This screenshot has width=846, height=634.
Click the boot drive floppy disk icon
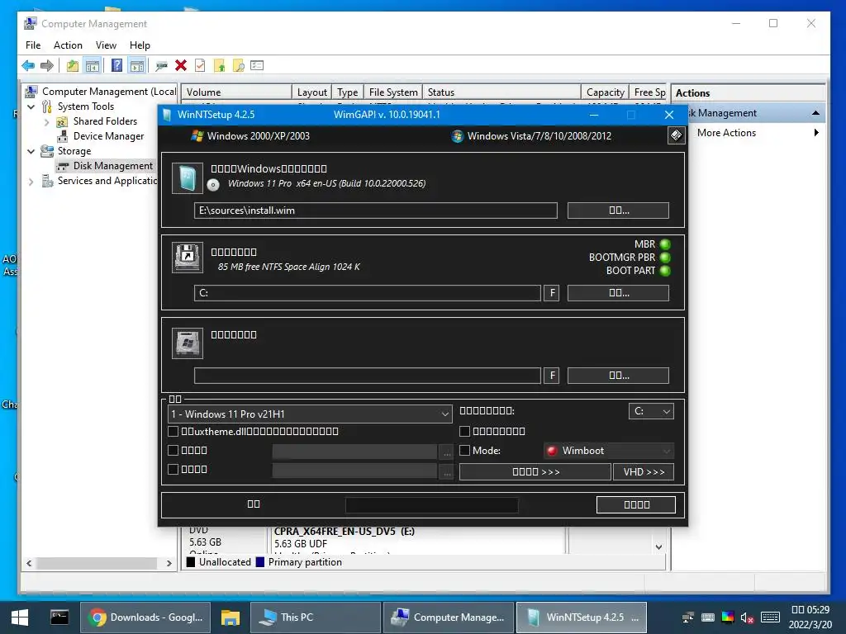tap(188, 258)
